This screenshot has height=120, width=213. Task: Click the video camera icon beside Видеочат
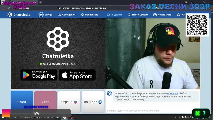coord(109,15)
